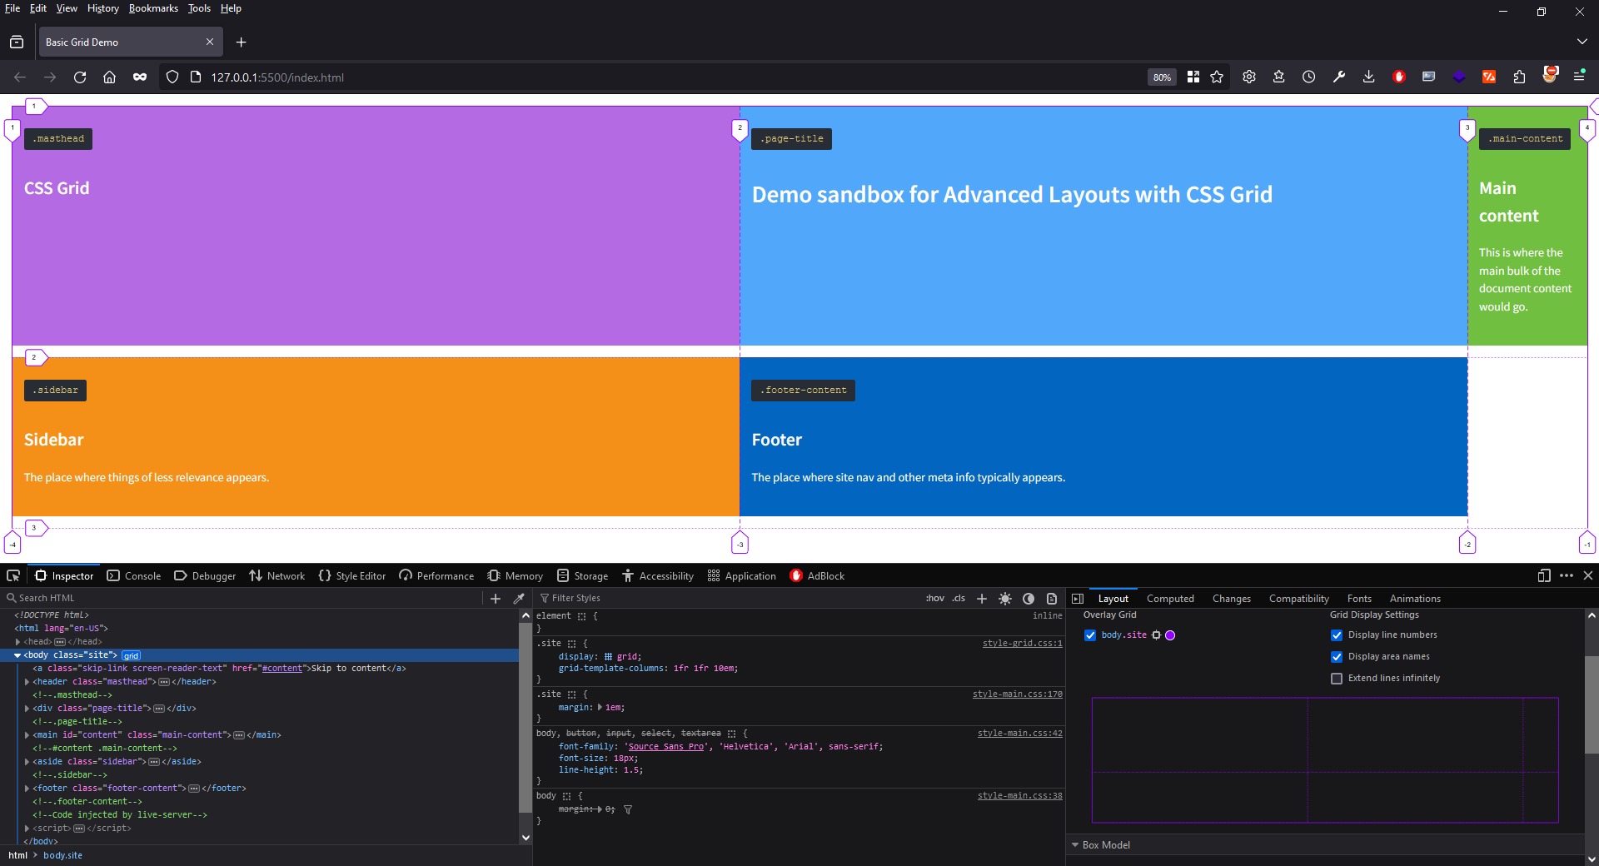1599x866 pixels.
Task: Open the AdBlock extension in the toolbar
Action: tap(1399, 77)
